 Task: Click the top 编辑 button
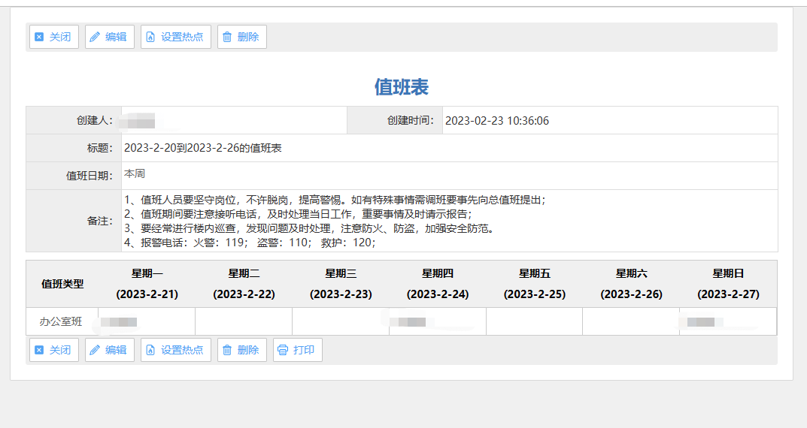pyautogui.click(x=110, y=37)
